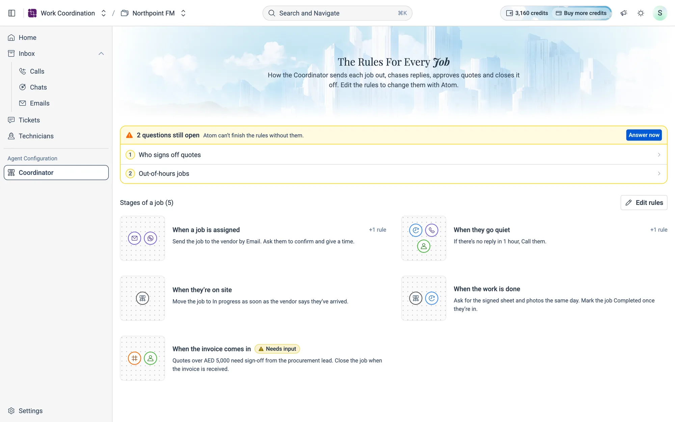Click the clock icon in go quiet card

pyautogui.click(x=416, y=230)
